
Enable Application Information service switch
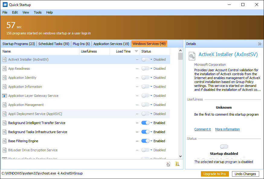[x=145, y=87]
